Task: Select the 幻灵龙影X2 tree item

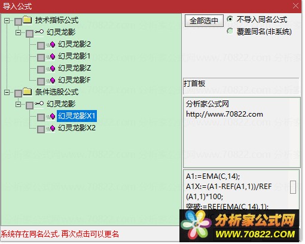Action: click(x=77, y=128)
